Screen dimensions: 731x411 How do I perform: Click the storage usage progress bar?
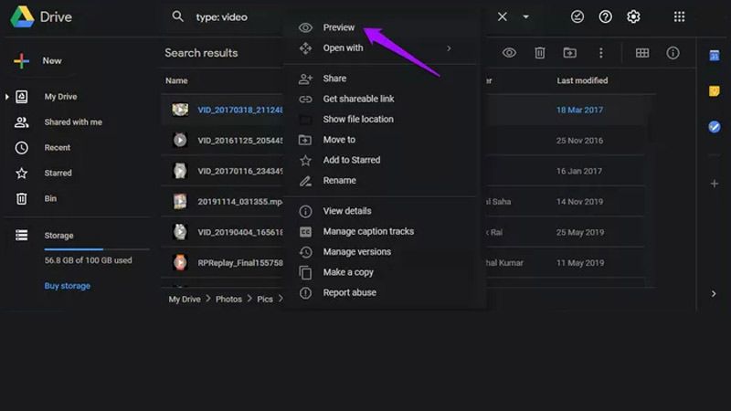[x=96, y=248]
